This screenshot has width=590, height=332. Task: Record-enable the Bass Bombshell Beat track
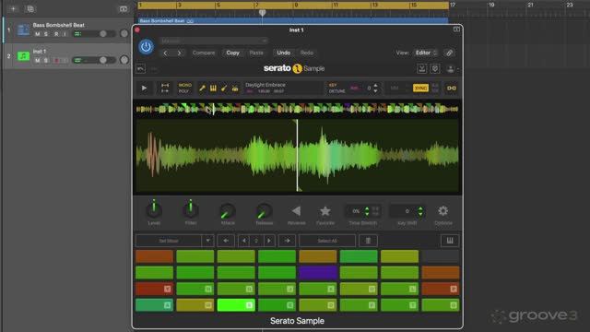click(x=56, y=34)
